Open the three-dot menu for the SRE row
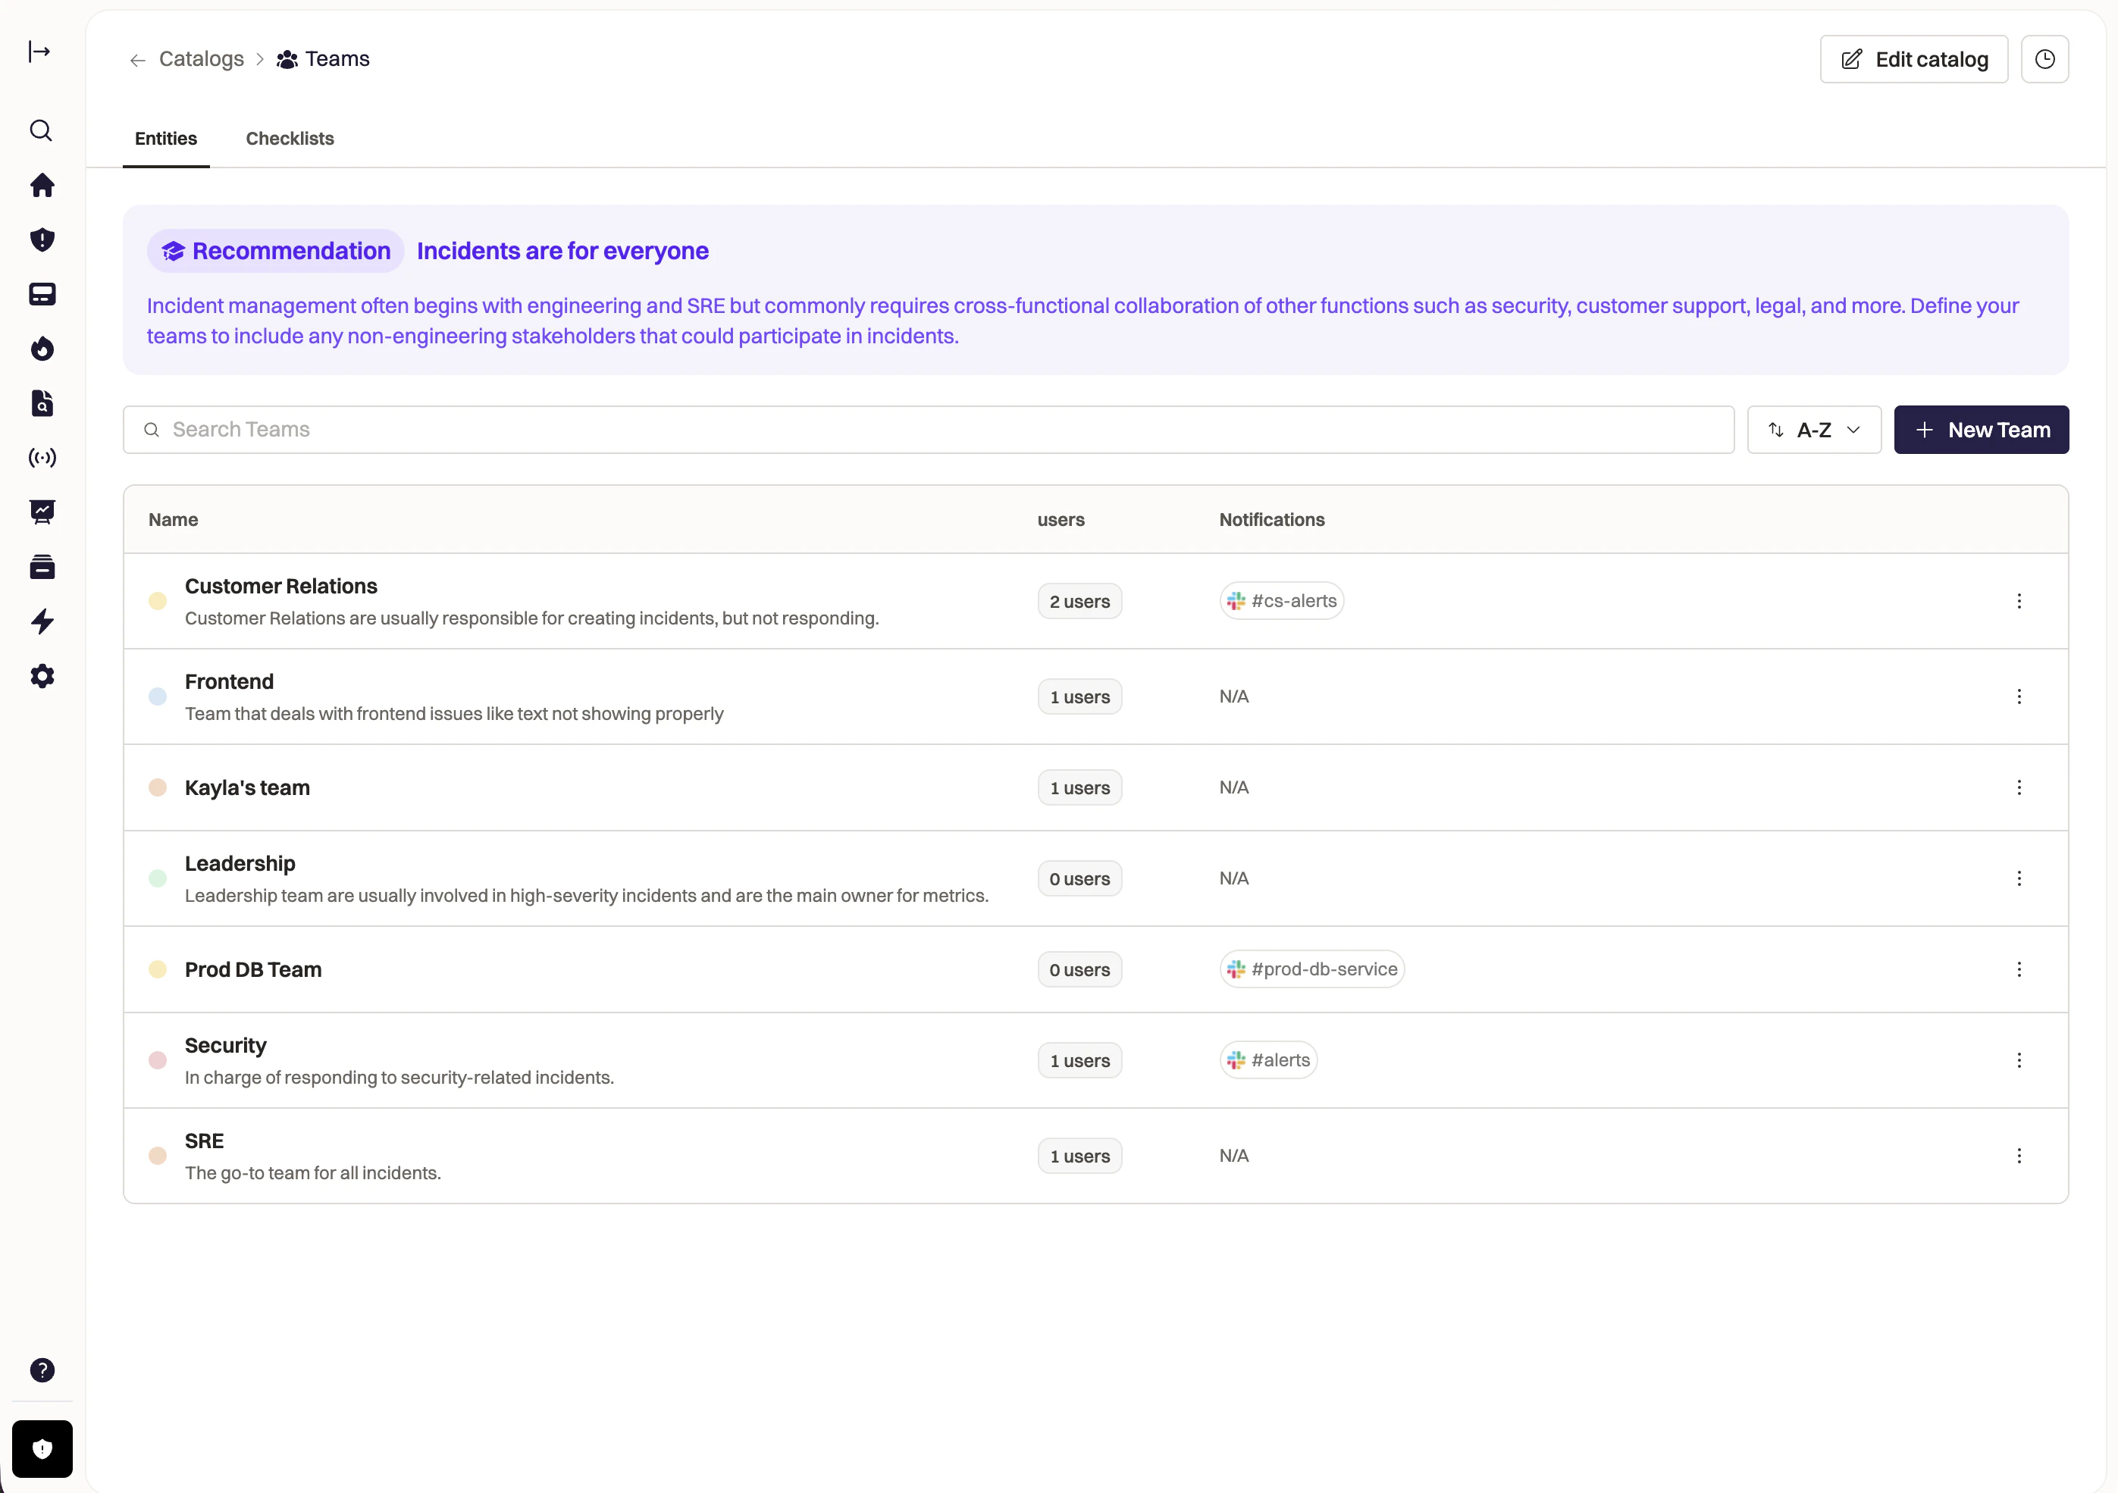This screenshot has width=2118, height=1493. pyautogui.click(x=2019, y=1157)
